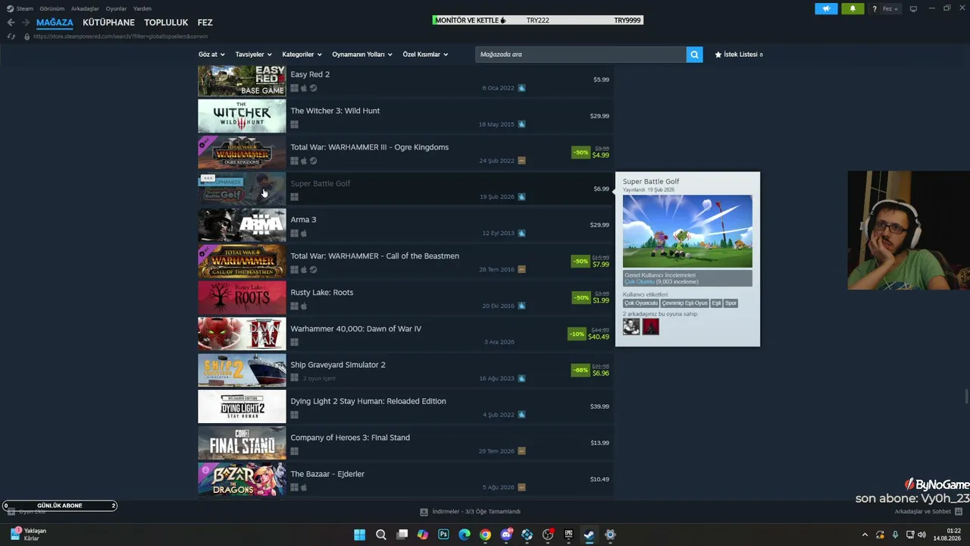
Task: Open Discord from the taskbar
Action: (506, 535)
